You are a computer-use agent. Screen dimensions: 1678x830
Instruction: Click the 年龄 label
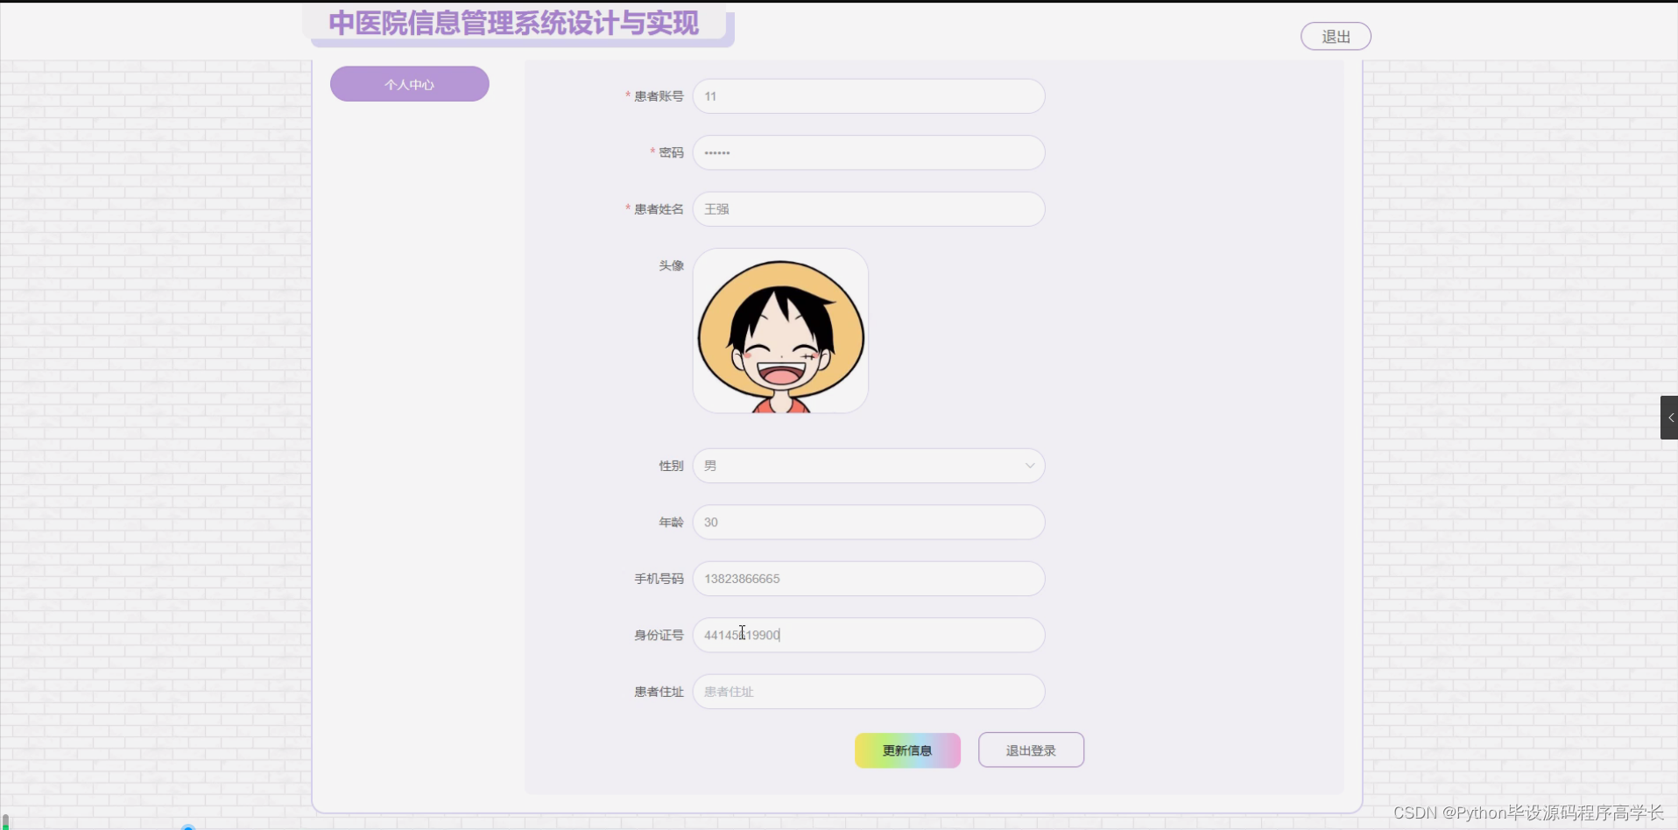point(671,522)
